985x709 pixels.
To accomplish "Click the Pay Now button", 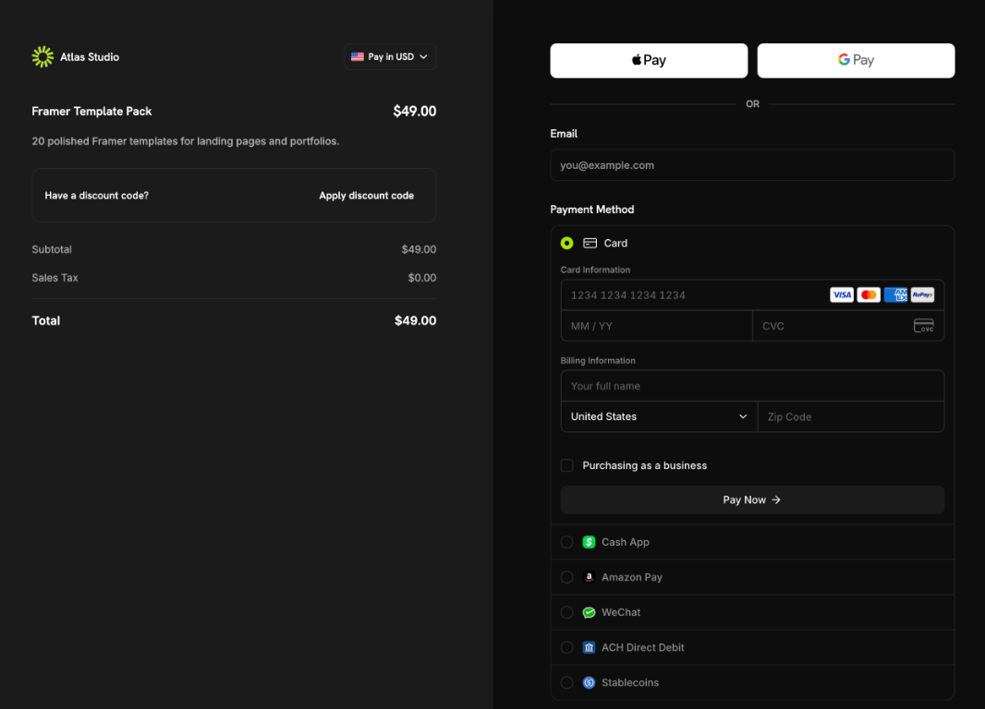I will coord(752,500).
